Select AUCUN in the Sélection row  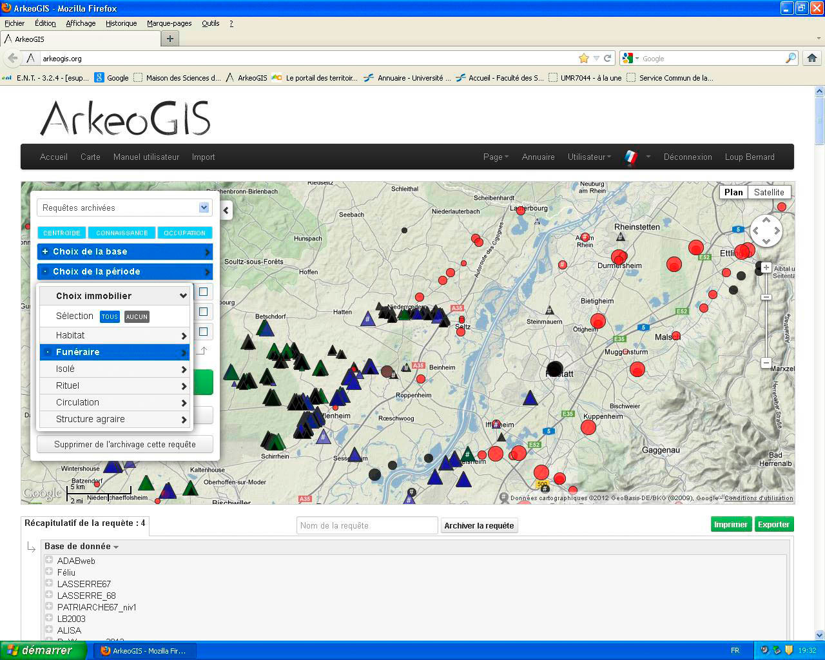[137, 316]
